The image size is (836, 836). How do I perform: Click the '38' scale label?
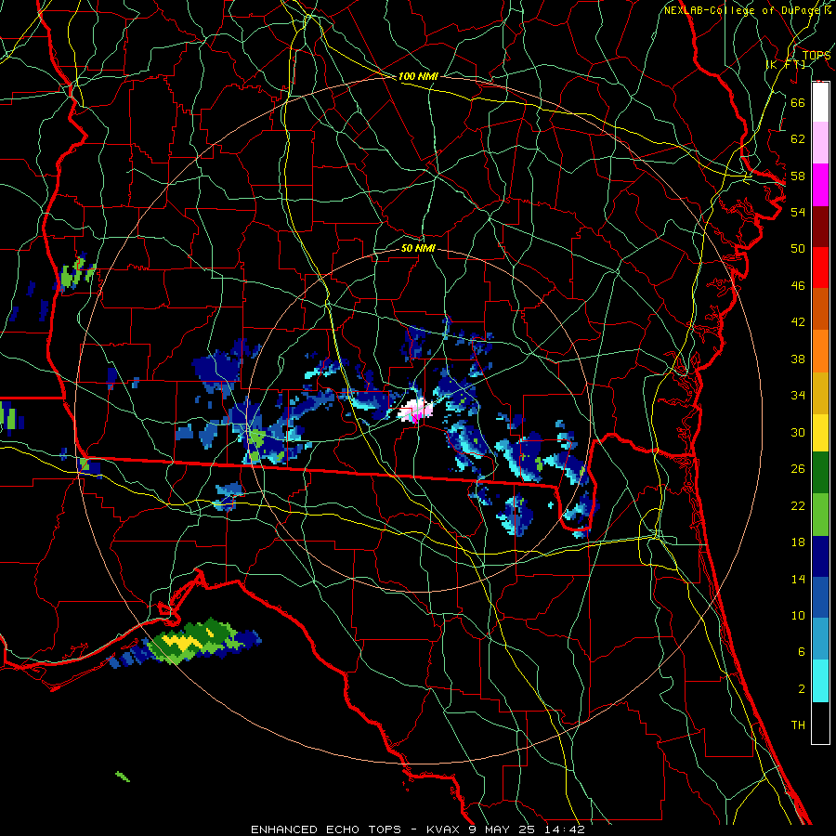[798, 359]
